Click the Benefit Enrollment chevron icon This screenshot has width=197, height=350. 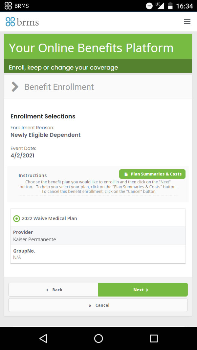pos(15,87)
